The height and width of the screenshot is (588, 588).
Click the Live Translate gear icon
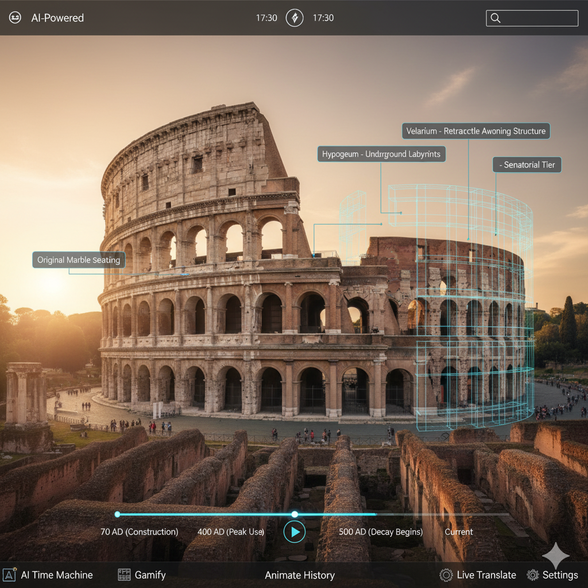[446, 575]
